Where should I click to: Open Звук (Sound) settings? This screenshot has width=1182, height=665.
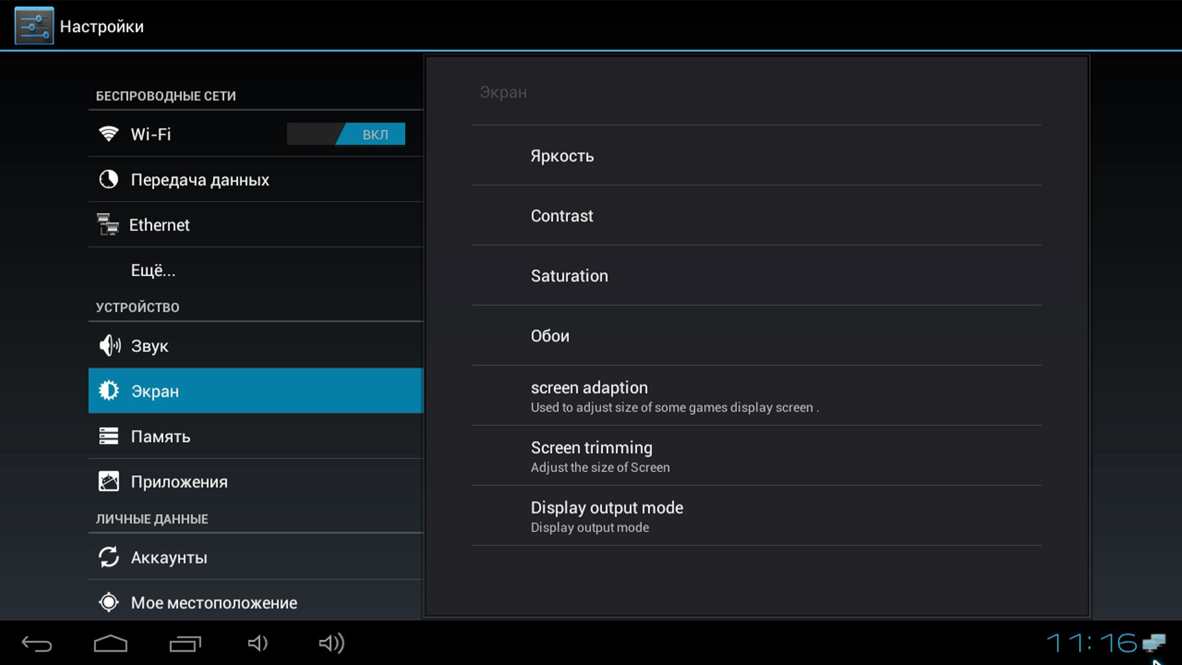[x=255, y=346]
